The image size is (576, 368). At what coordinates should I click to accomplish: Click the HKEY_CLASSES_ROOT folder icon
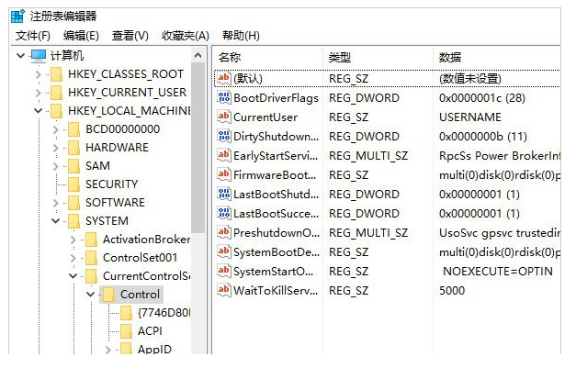[x=57, y=73]
